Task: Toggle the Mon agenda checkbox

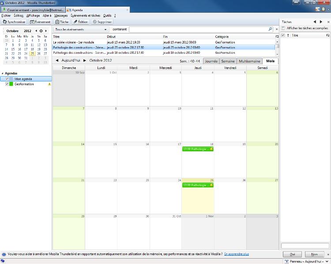Action: pos(7,79)
